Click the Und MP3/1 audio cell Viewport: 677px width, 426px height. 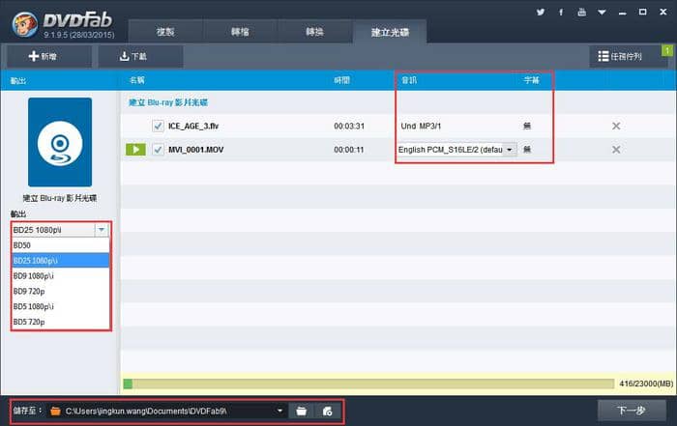[421, 126]
